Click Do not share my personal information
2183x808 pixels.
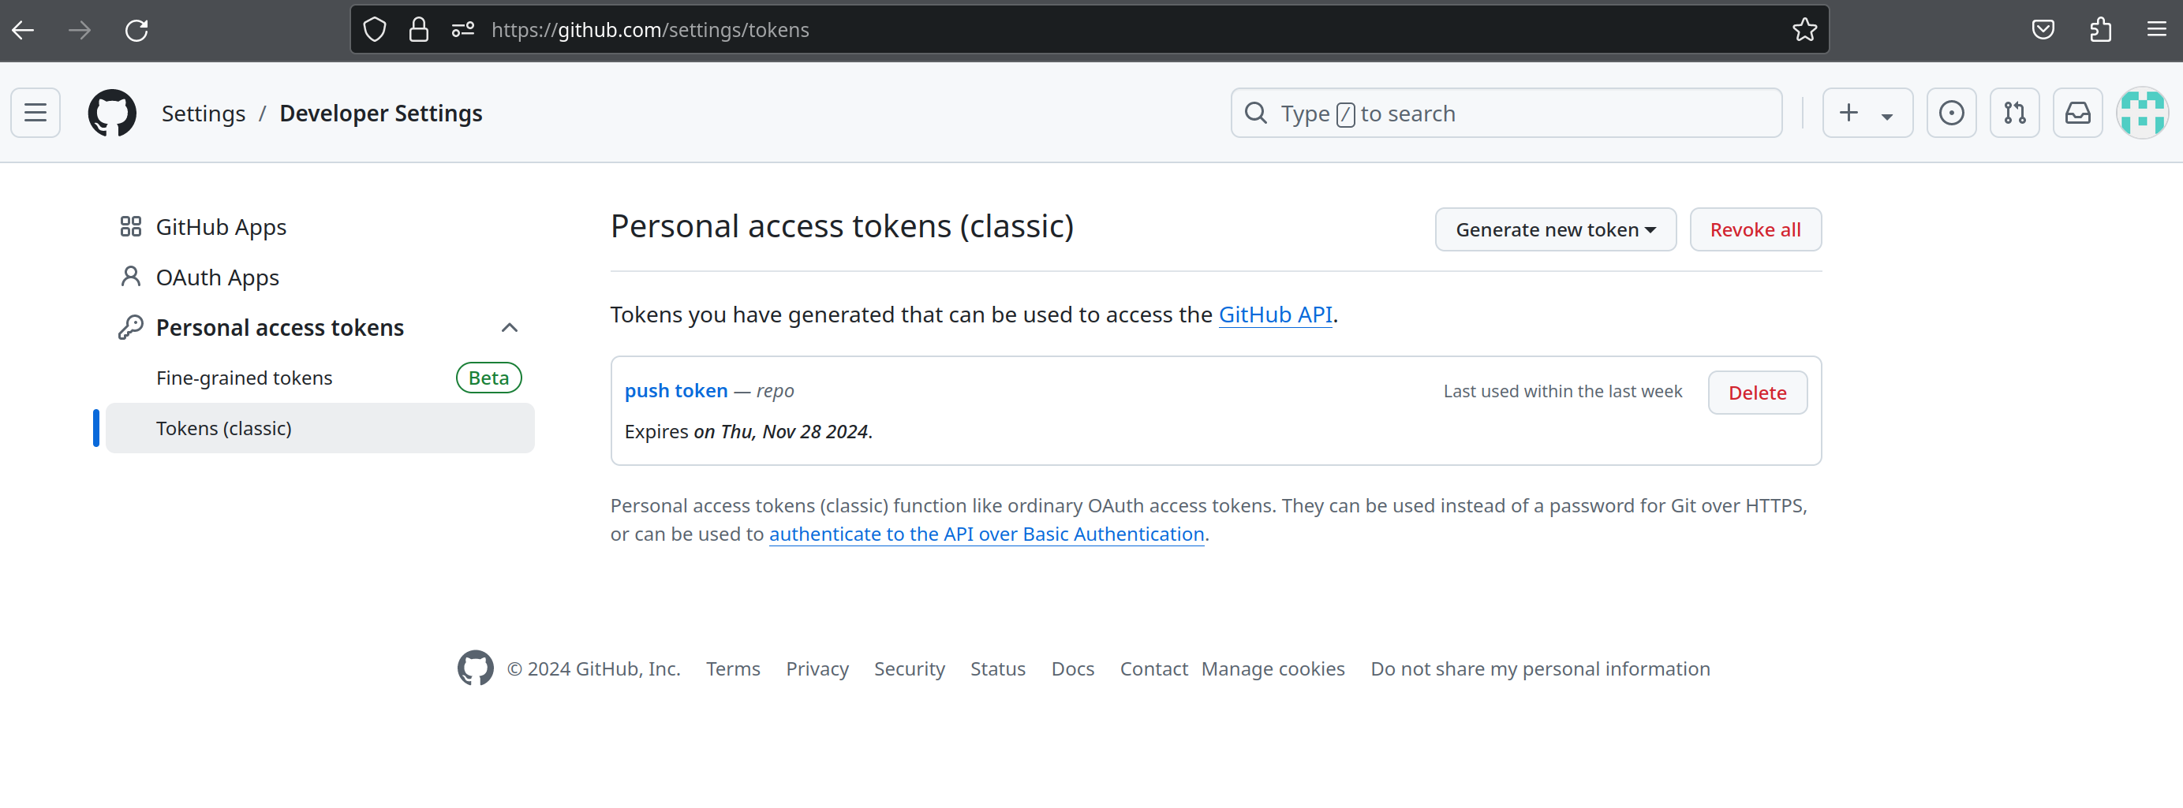1540,669
